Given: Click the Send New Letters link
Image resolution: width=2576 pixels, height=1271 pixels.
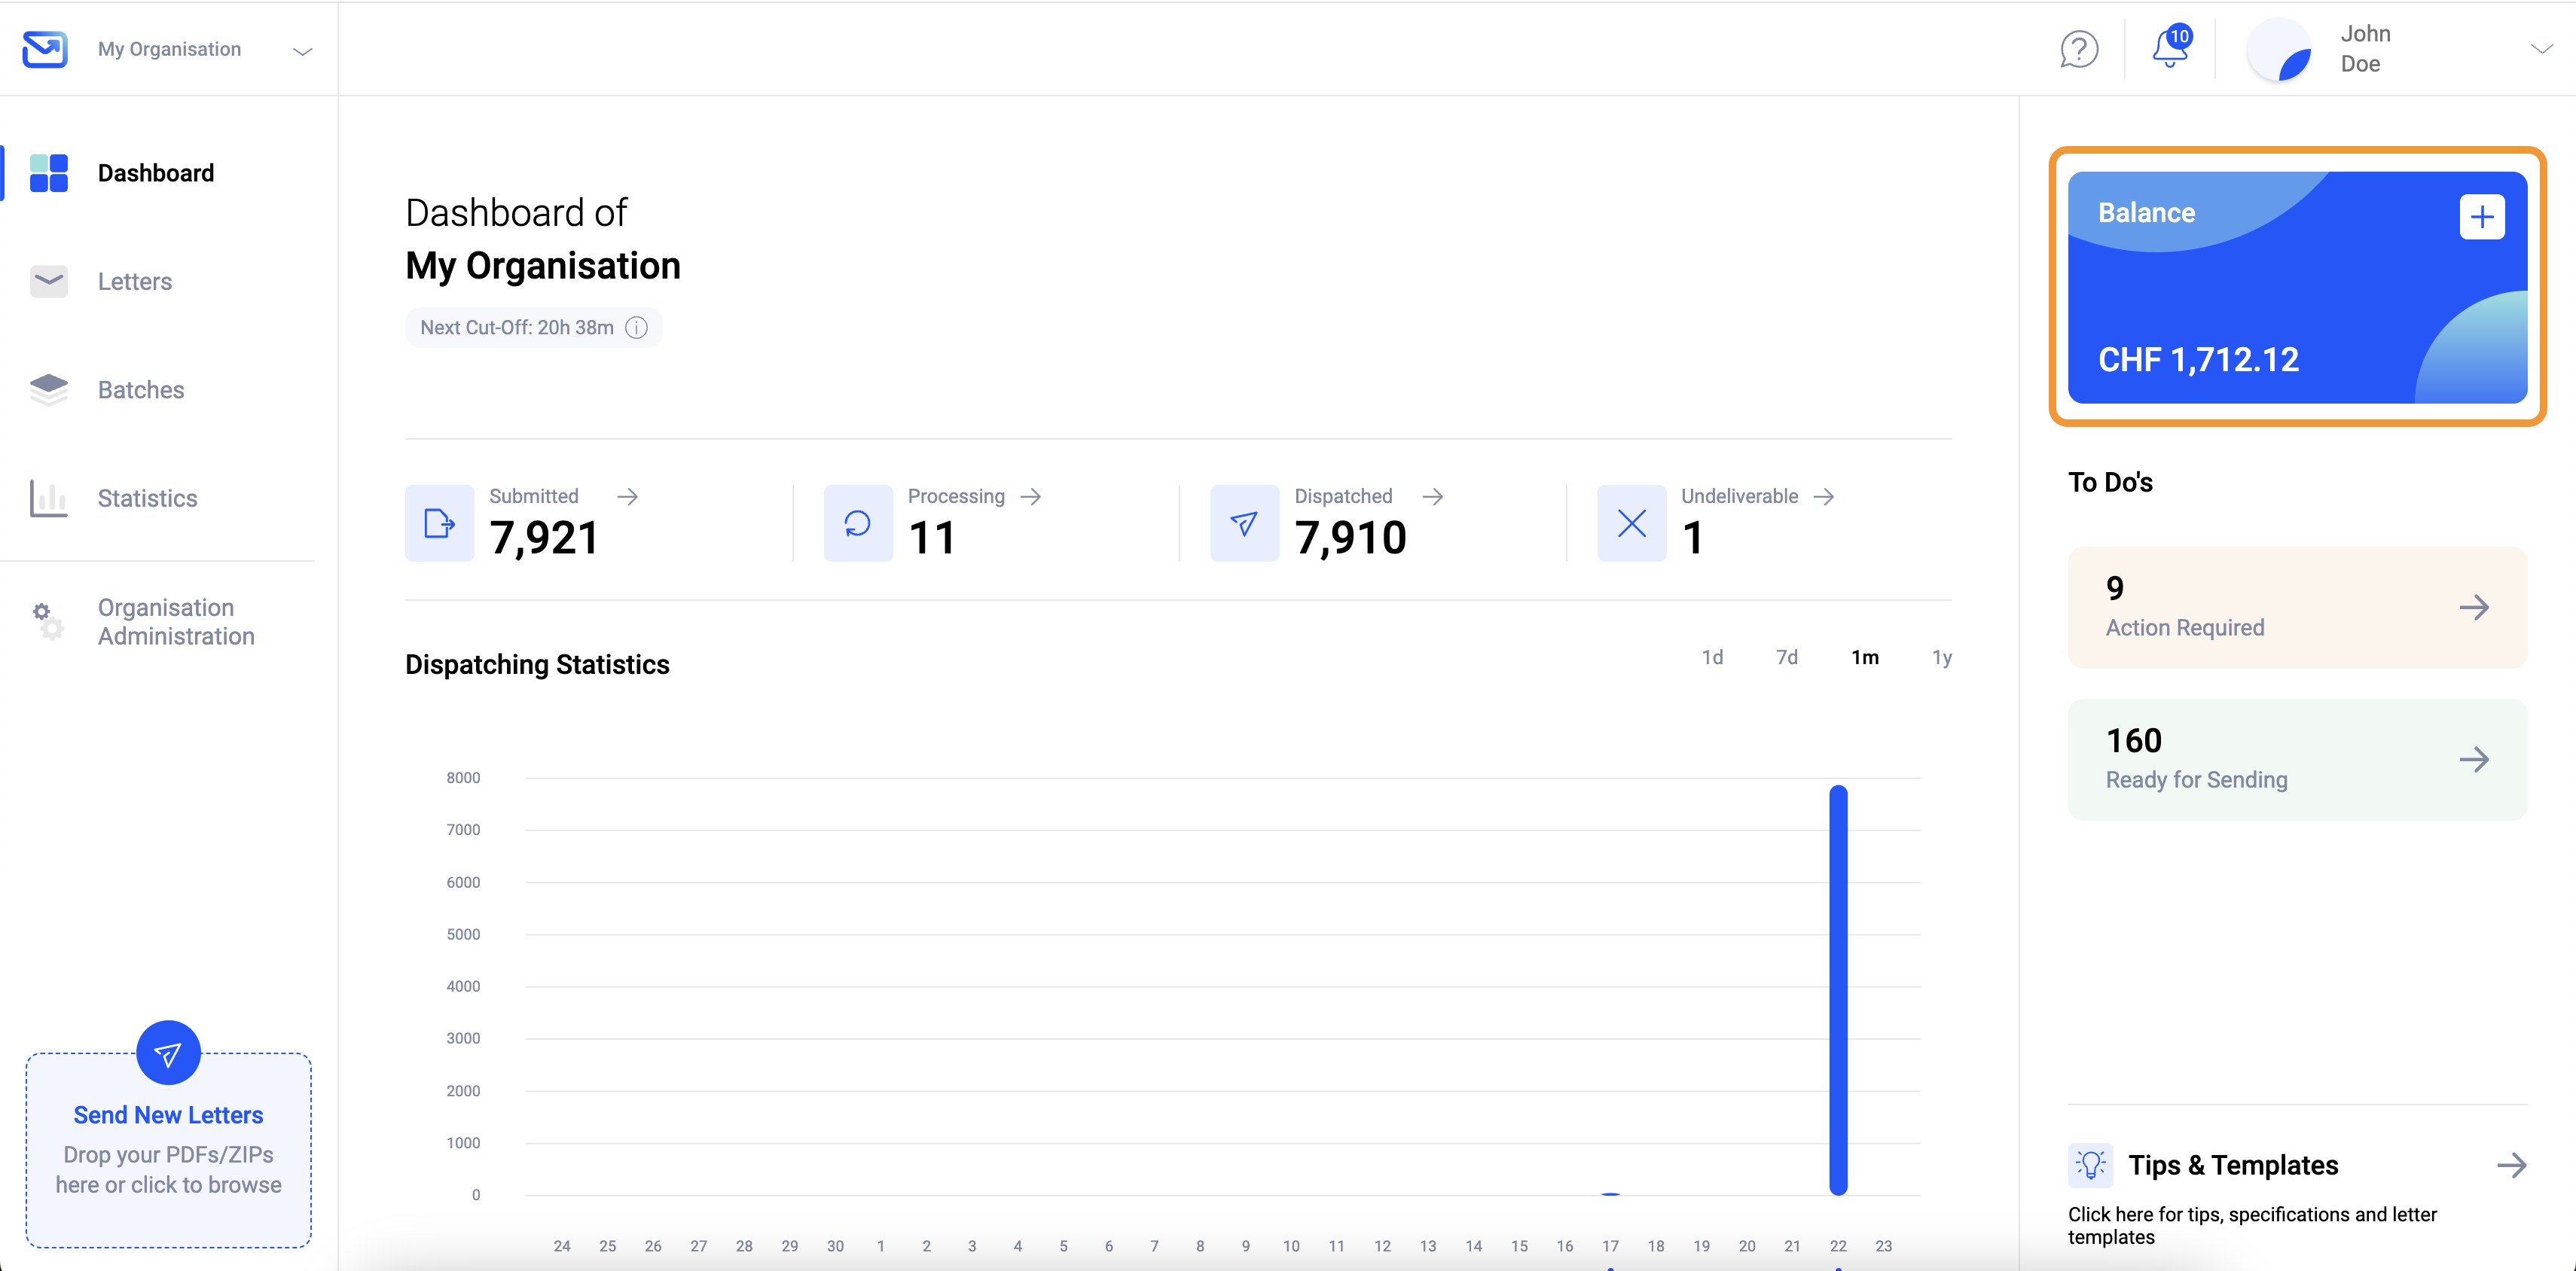Looking at the screenshot, I should click(168, 1114).
